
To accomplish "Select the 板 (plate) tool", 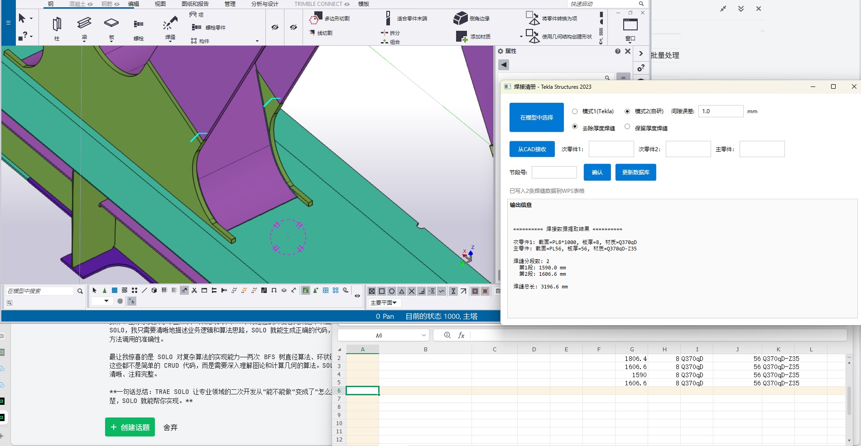I will click(111, 24).
